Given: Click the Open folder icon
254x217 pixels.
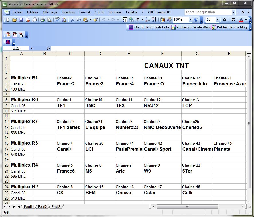Looking at the screenshot, I should click(14, 20).
